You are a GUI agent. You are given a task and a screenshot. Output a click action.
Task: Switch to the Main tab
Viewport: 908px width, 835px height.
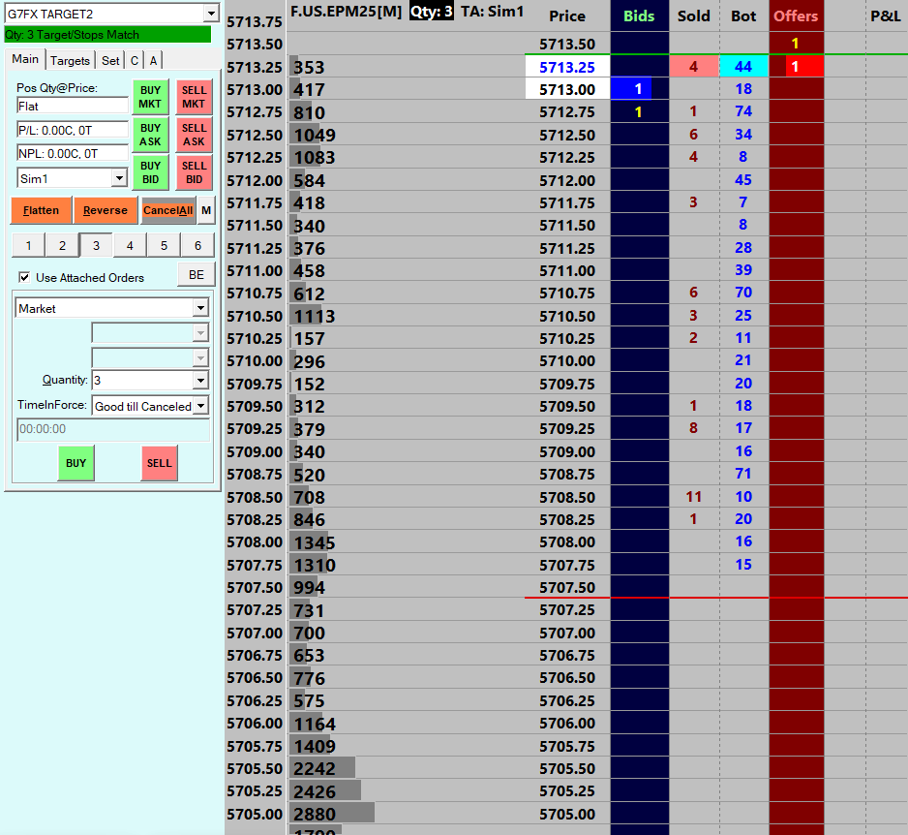click(x=25, y=59)
